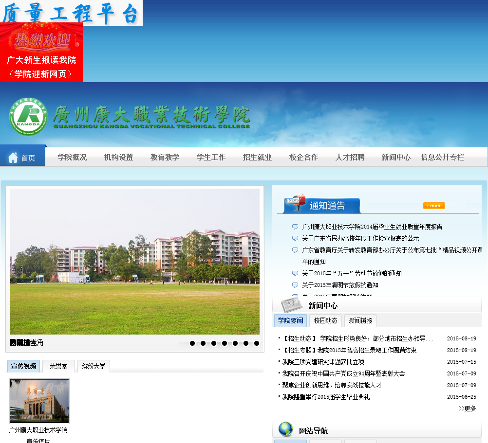
Task: Open the 质量工程平台 banner
Action: click(x=71, y=13)
